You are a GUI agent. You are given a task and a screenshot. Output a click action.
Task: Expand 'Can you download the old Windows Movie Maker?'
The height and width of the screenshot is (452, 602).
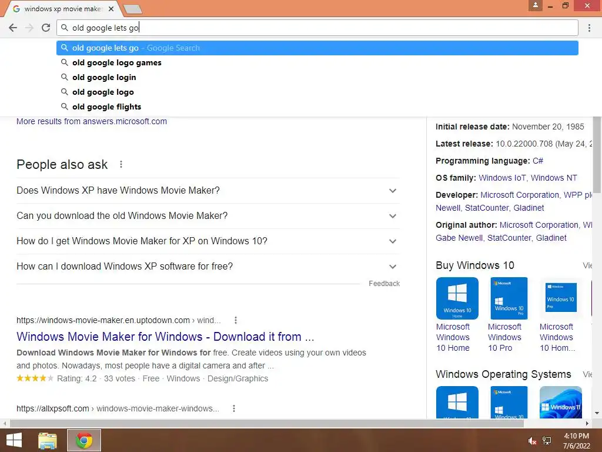[208, 216]
